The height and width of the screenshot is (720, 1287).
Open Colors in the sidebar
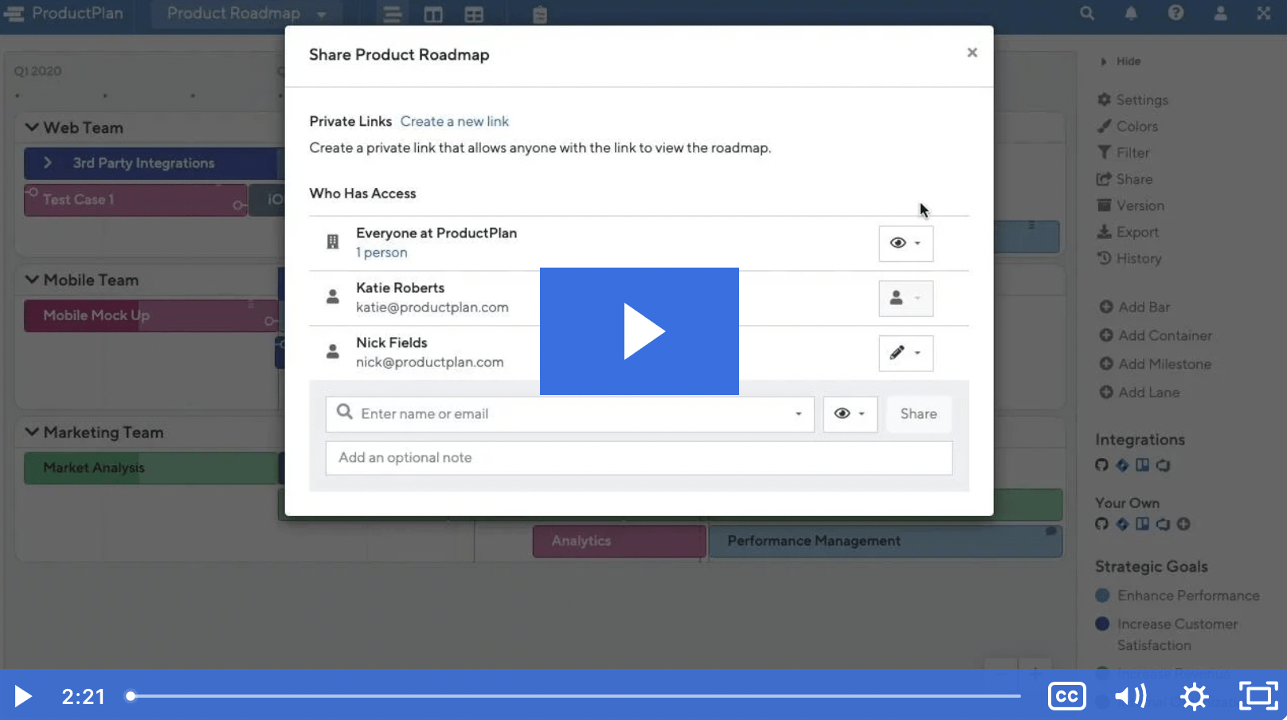click(1127, 126)
